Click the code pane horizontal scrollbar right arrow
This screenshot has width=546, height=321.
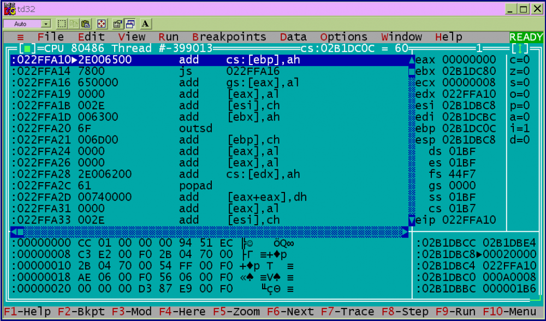(x=405, y=232)
